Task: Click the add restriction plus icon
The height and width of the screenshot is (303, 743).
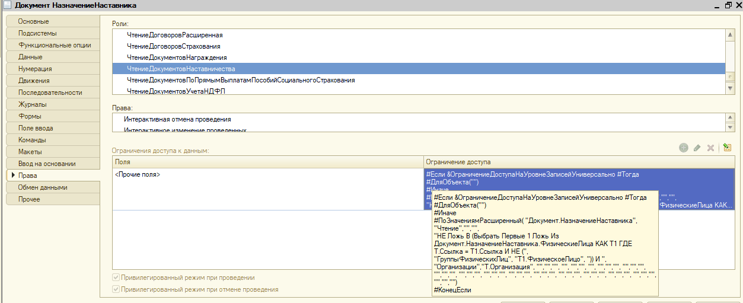Action: [683, 148]
